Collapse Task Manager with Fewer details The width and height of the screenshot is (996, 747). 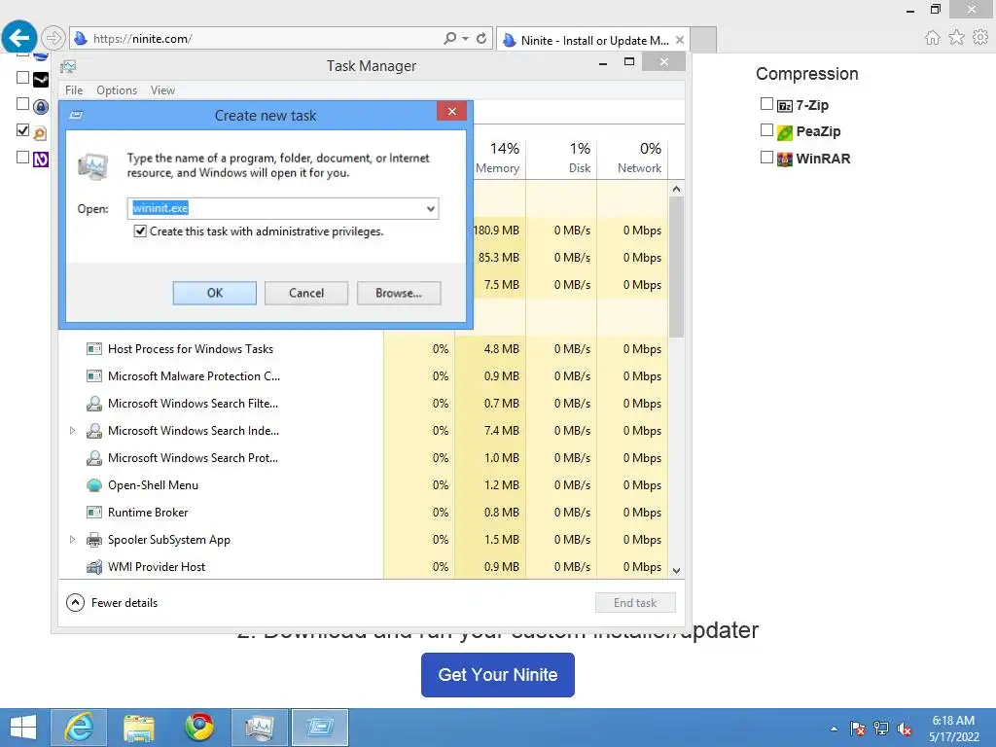[113, 602]
